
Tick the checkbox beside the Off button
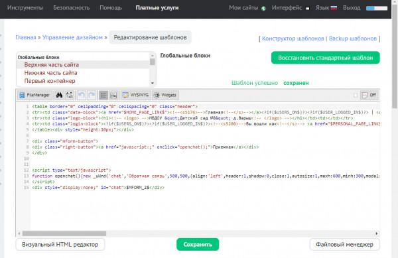click(356, 95)
